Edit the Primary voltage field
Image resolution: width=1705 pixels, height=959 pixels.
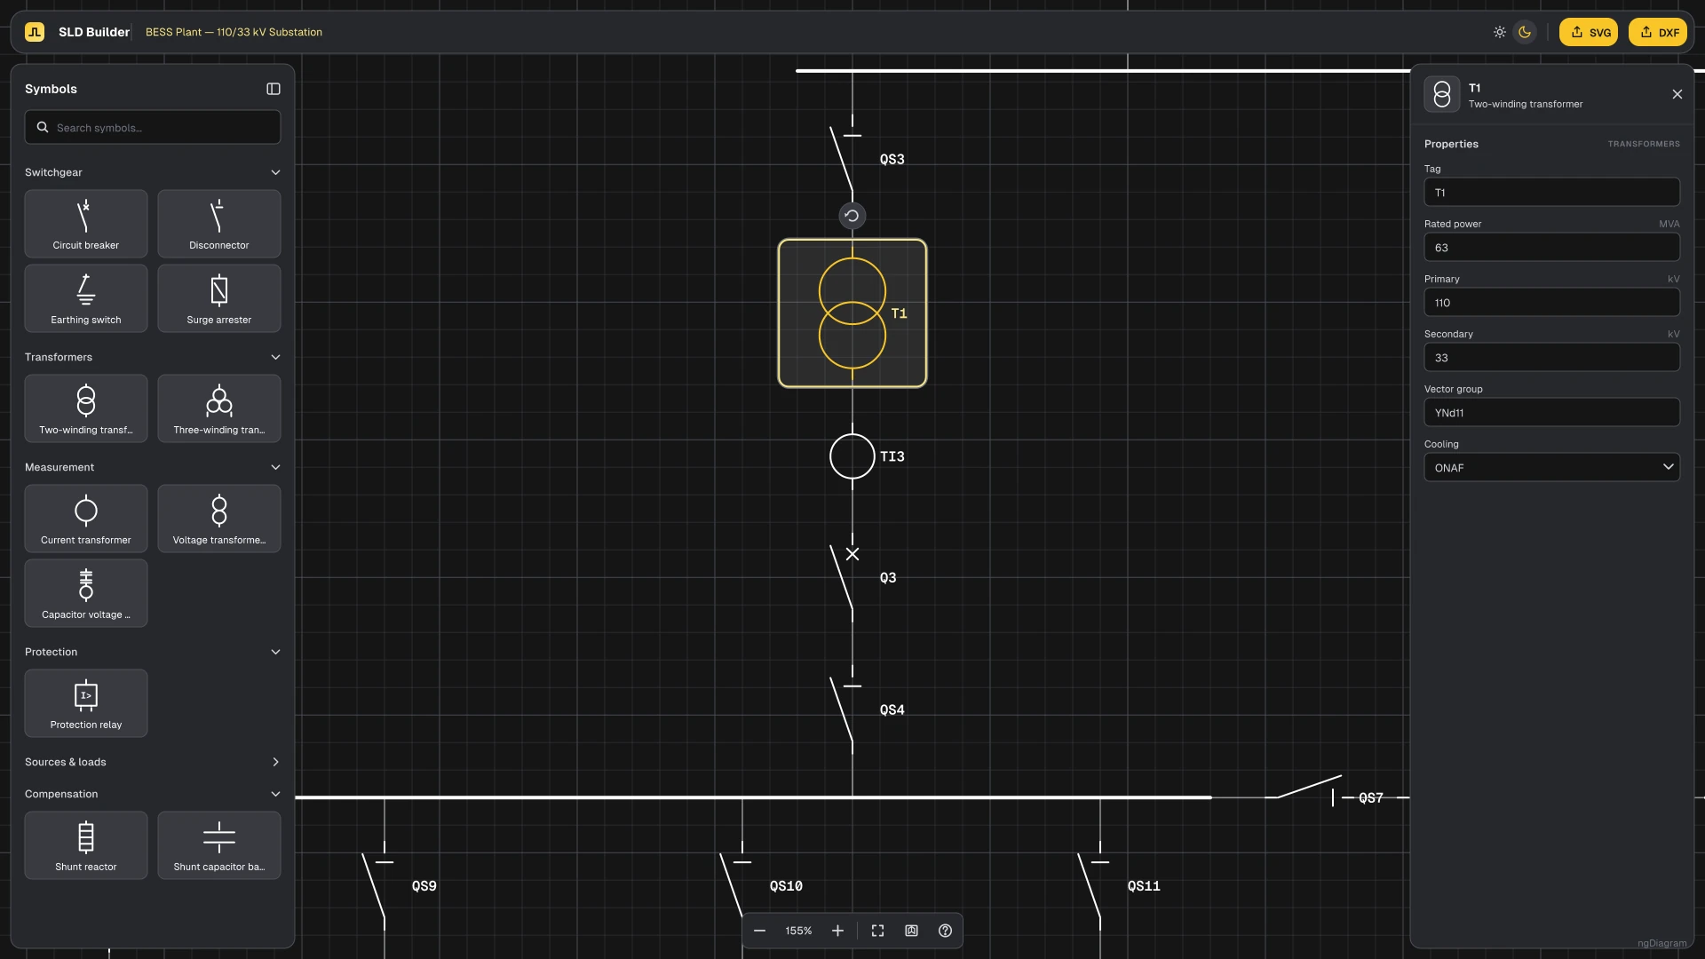pyautogui.click(x=1552, y=303)
